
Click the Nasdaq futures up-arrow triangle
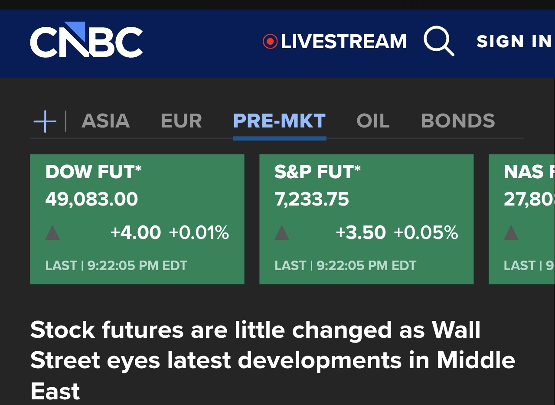point(511,233)
